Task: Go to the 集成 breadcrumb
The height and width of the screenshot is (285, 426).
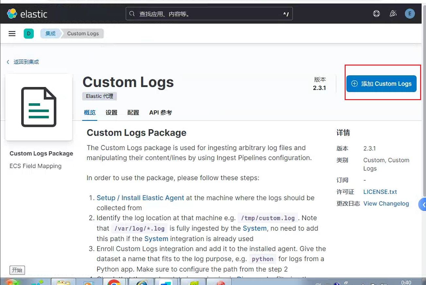Action: (50, 34)
